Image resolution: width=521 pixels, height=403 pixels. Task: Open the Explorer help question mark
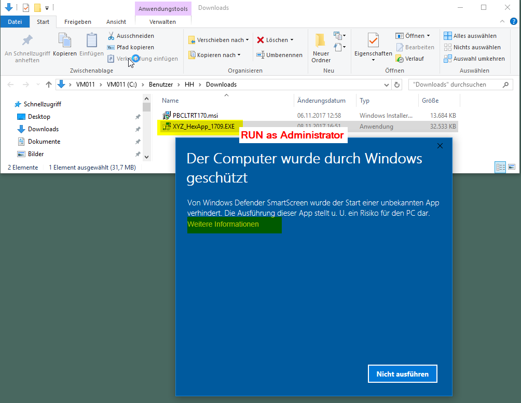pos(513,22)
